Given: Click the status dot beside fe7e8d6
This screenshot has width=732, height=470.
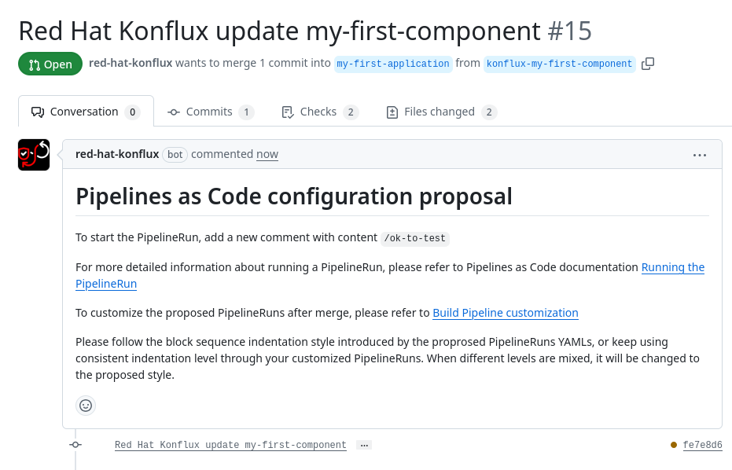Looking at the screenshot, I should coord(673,444).
